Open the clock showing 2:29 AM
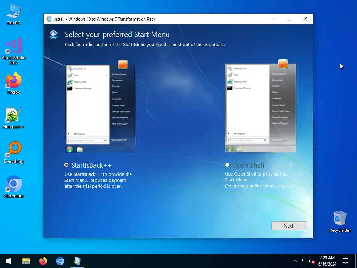Viewport: 357px width, 268px height. 327,261
